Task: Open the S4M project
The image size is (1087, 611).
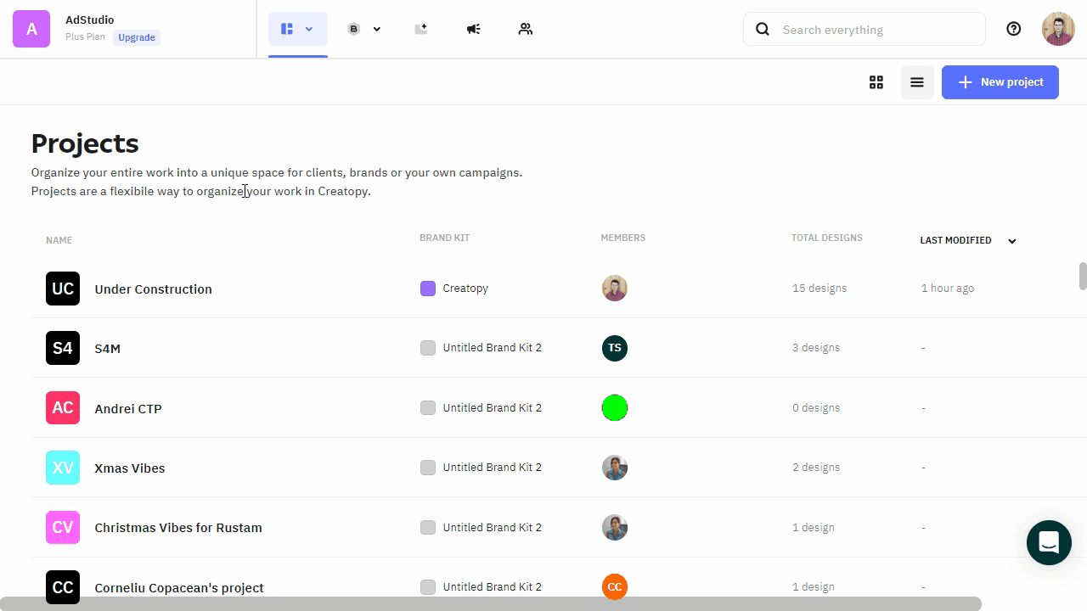Action: coord(108,349)
